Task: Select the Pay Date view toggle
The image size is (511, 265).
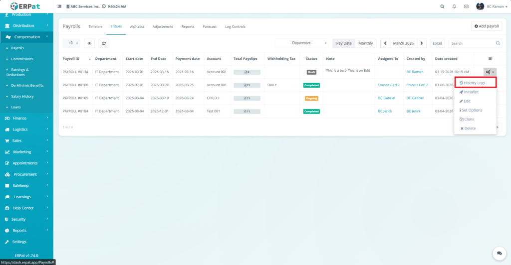Action: coord(343,43)
